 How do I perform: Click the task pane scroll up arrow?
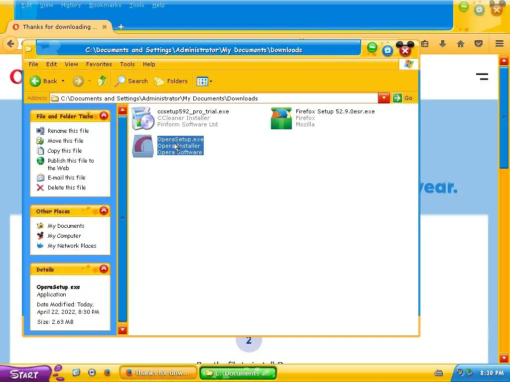123,110
